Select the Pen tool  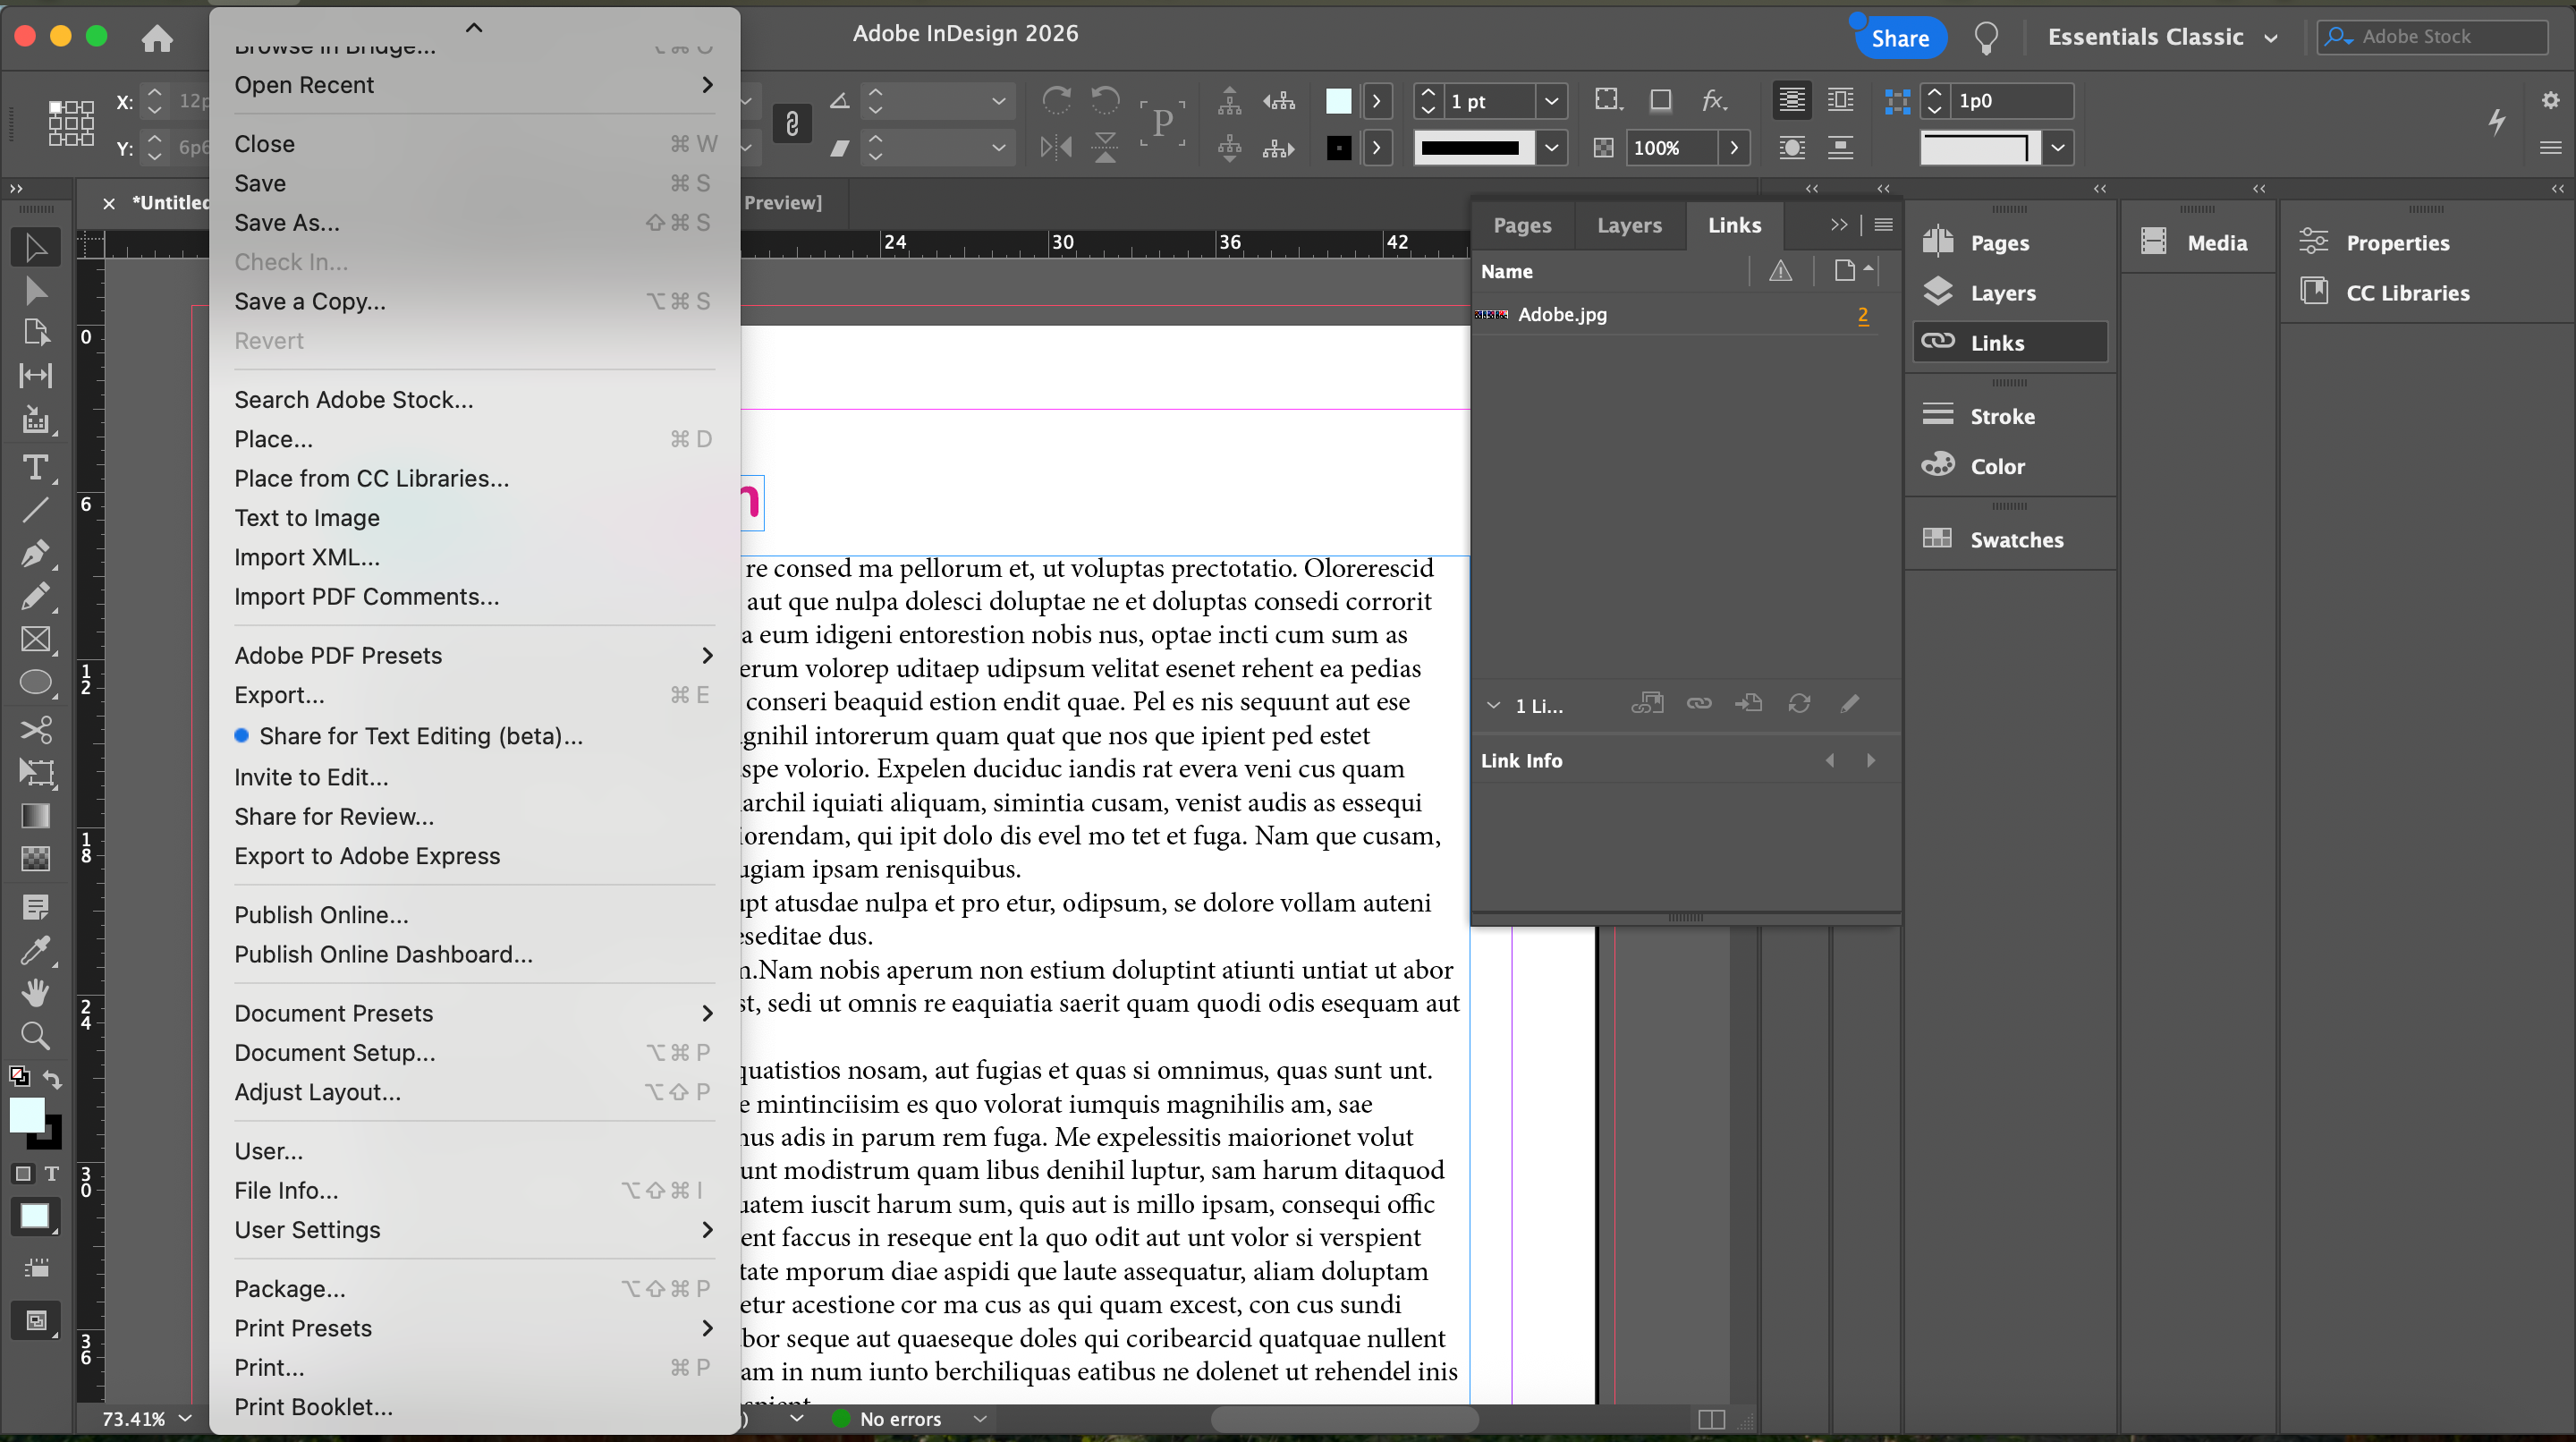tap(35, 553)
